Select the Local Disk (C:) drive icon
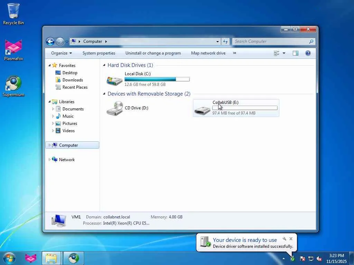 click(114, 80)
